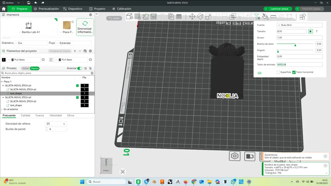This screenshot has height=186, width=331.
Task: Select the Measure ruler tool
Action: click(x=273, y=17)
